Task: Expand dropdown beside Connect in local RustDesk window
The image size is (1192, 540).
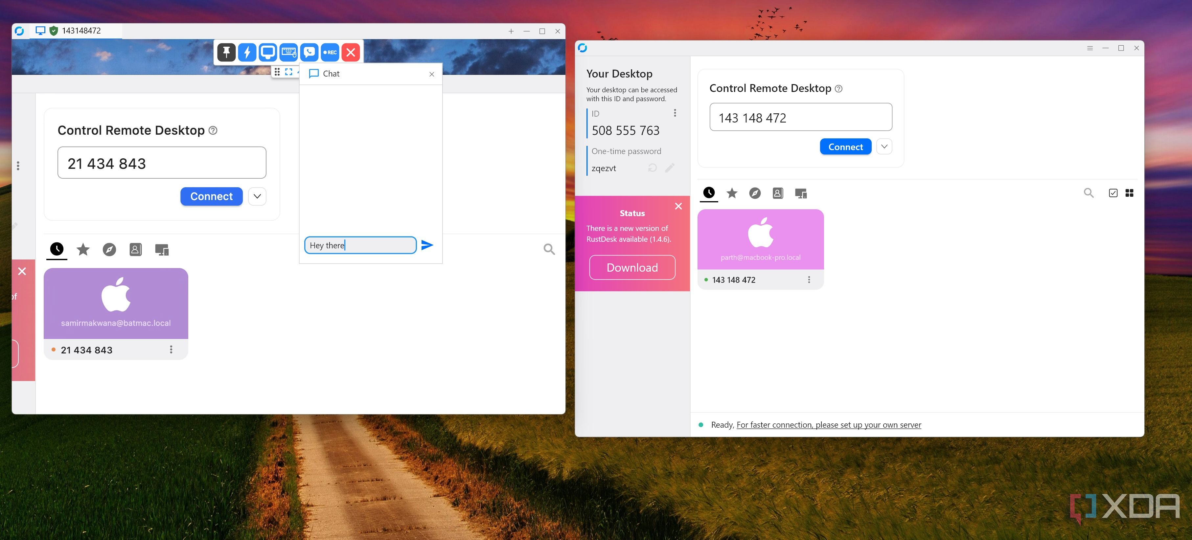Action: tap(884, 147)
